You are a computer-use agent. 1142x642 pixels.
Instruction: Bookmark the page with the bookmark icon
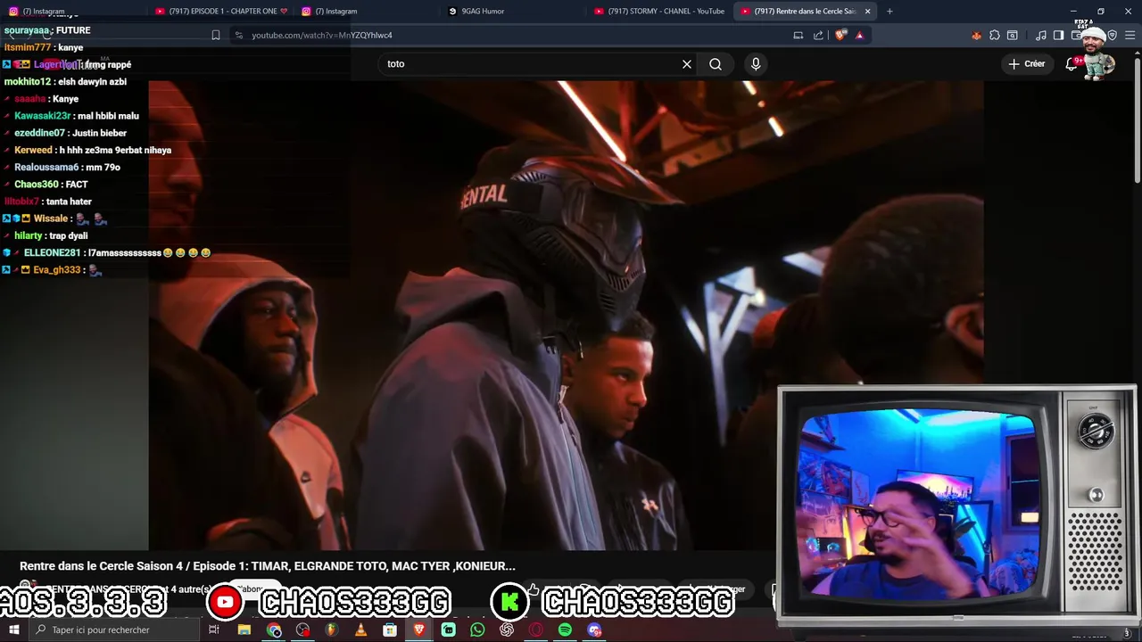tap(215, 36)
